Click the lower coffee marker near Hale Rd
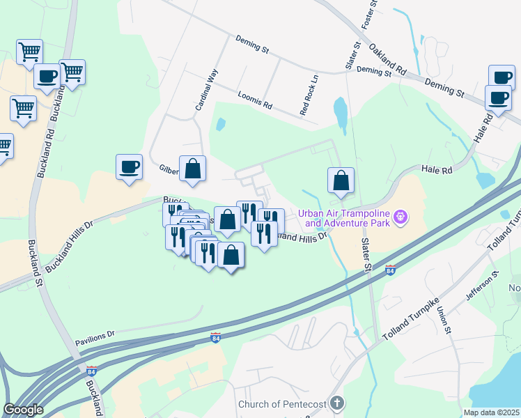This screenshot has height=418, width=521. coord(498,100)
